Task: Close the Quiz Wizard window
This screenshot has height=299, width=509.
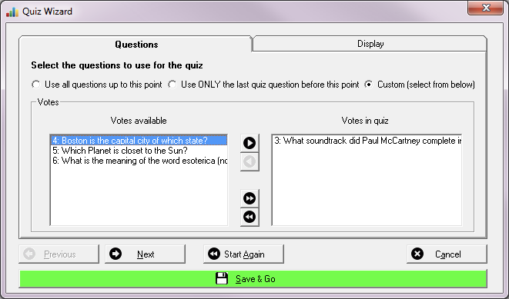Action: pyautogui.click(x=486, y=8)
